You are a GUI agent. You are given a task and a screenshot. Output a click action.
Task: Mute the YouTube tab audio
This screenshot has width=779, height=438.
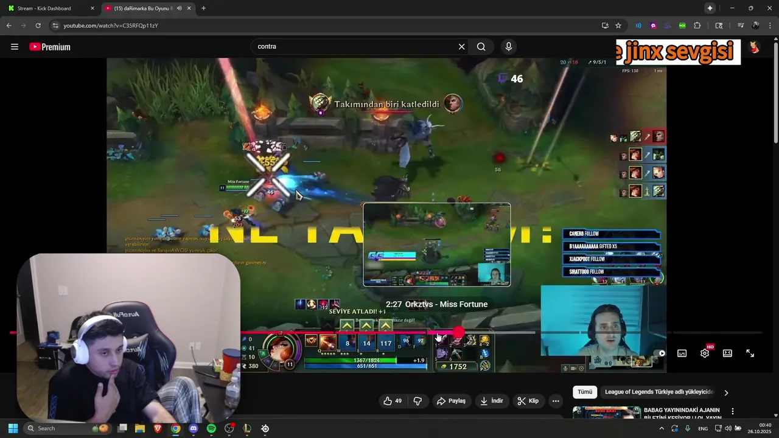click(x=179, y=9)
